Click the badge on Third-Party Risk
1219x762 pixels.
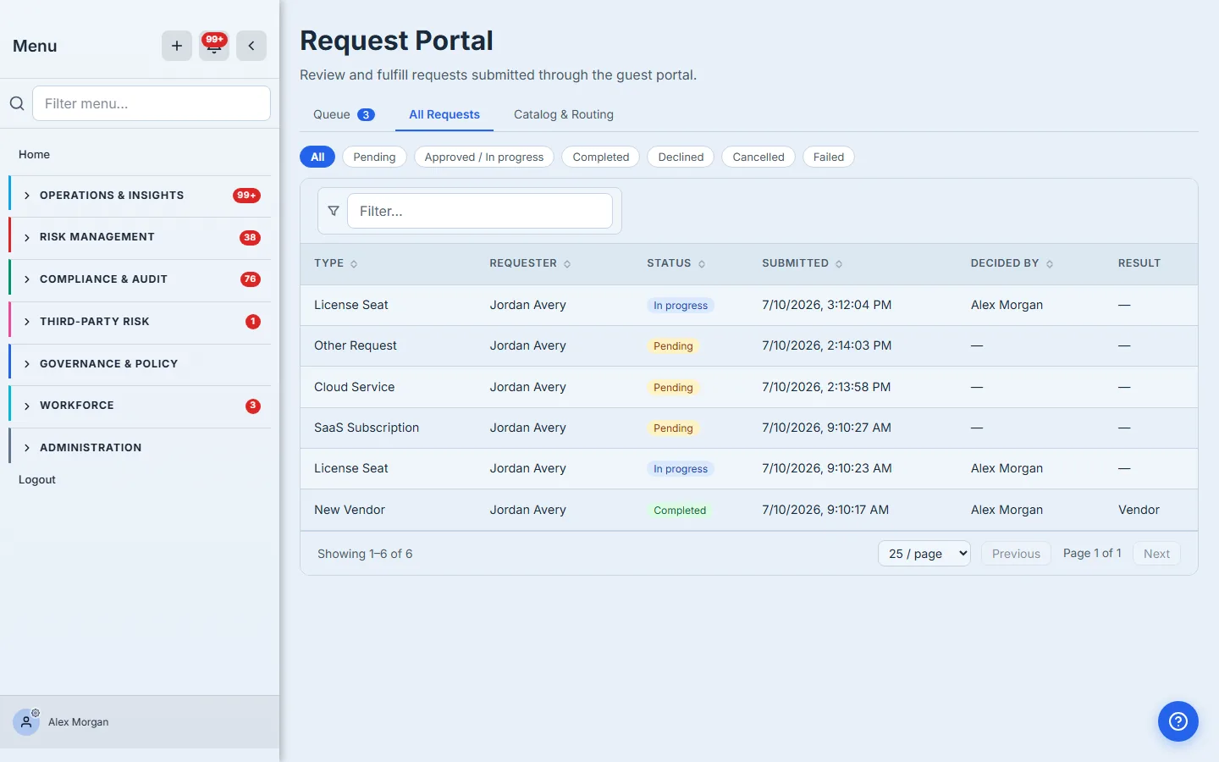252,322
